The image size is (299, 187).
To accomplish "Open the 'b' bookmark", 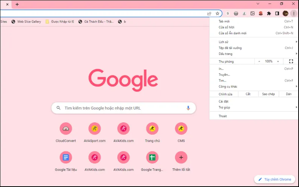I will [122, 22].
